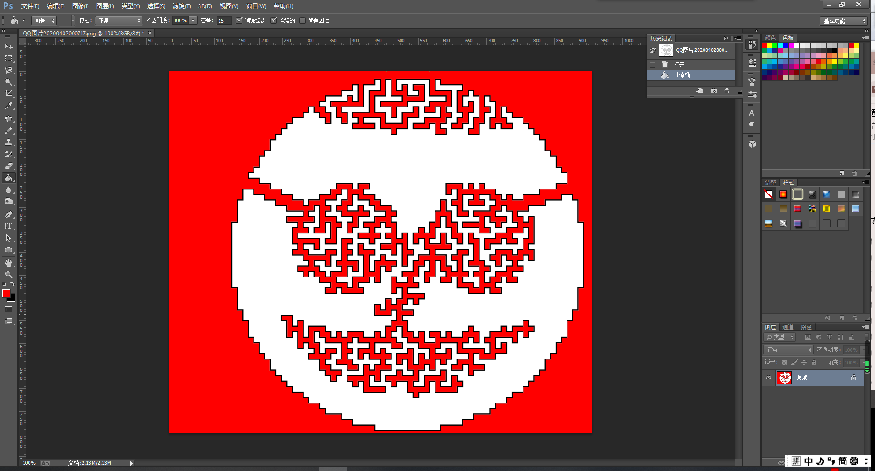Toggle lock image pixels brush icon
This screenshot has width=875, height=471.
click(794, 363)
